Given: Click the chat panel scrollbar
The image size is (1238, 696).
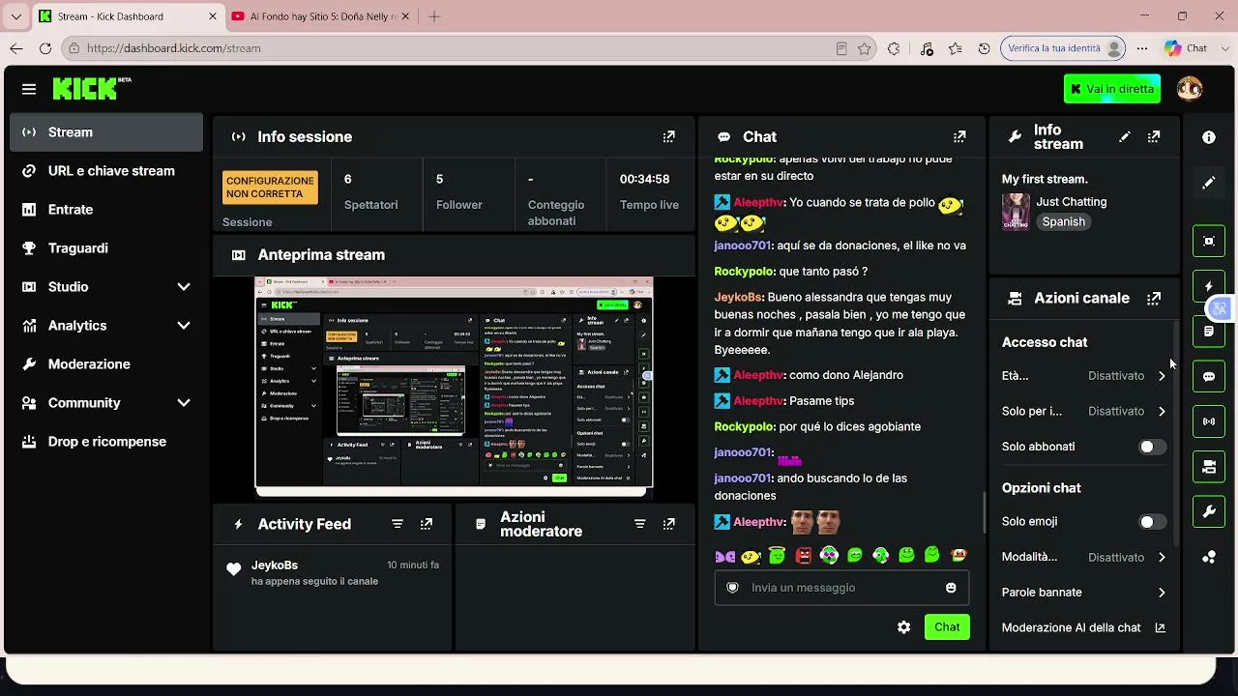Looking at the screenshot, I should tap(985, 512).
